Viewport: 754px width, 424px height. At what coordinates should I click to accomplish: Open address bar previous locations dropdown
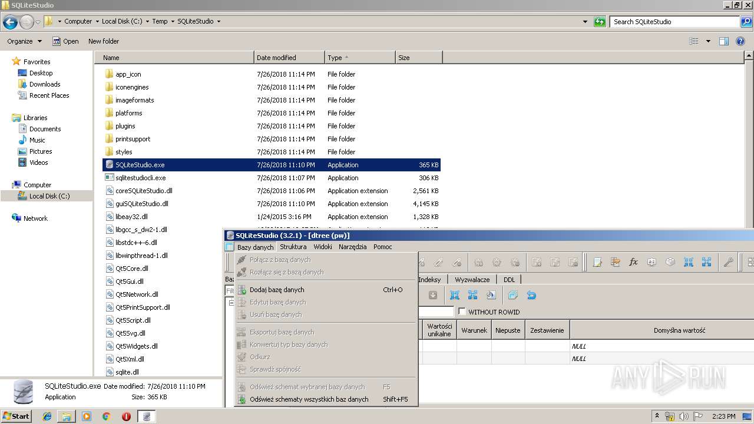point(585,22)
